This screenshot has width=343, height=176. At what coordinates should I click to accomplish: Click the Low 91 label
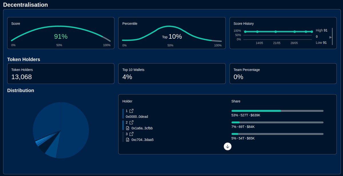point(322,43)
